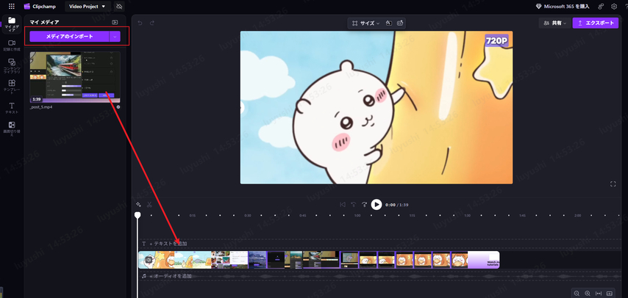Open the コンテンツ ライブラリ tab

12,65
